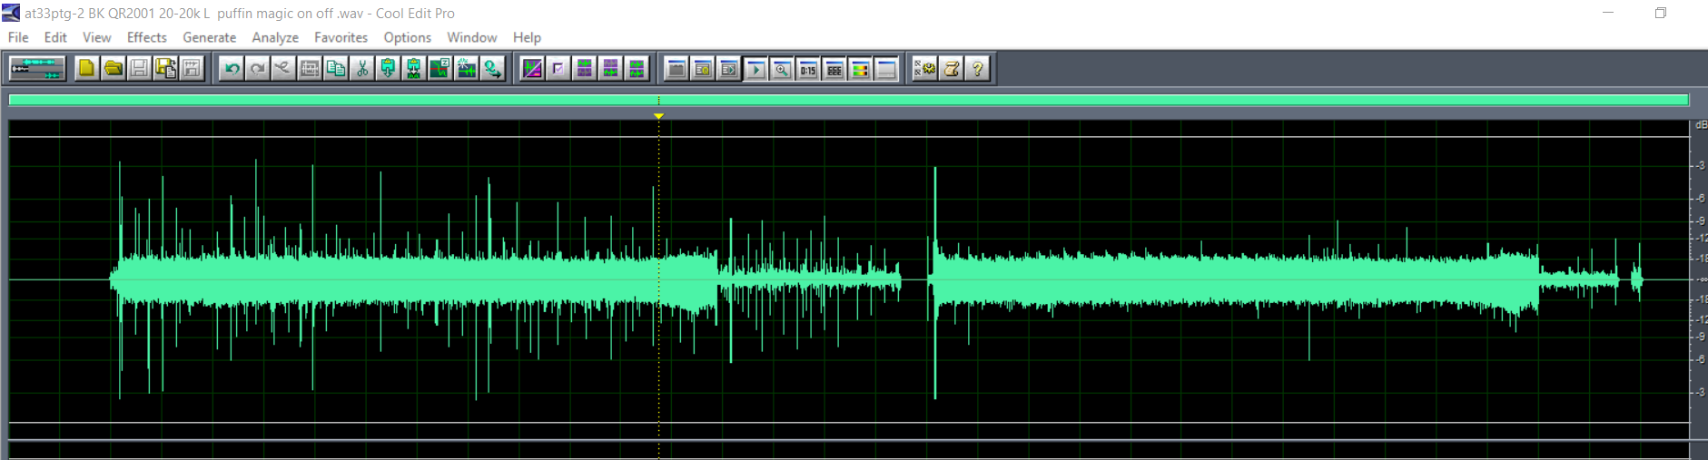Open the Options menu
Viewport: 1708px width, 460px height.
click(407, 37)
